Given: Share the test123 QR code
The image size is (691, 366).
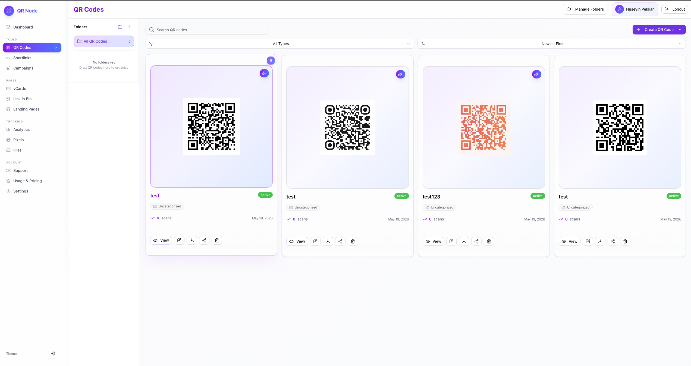Looking at the screenshot, I should tap(476, 241).
